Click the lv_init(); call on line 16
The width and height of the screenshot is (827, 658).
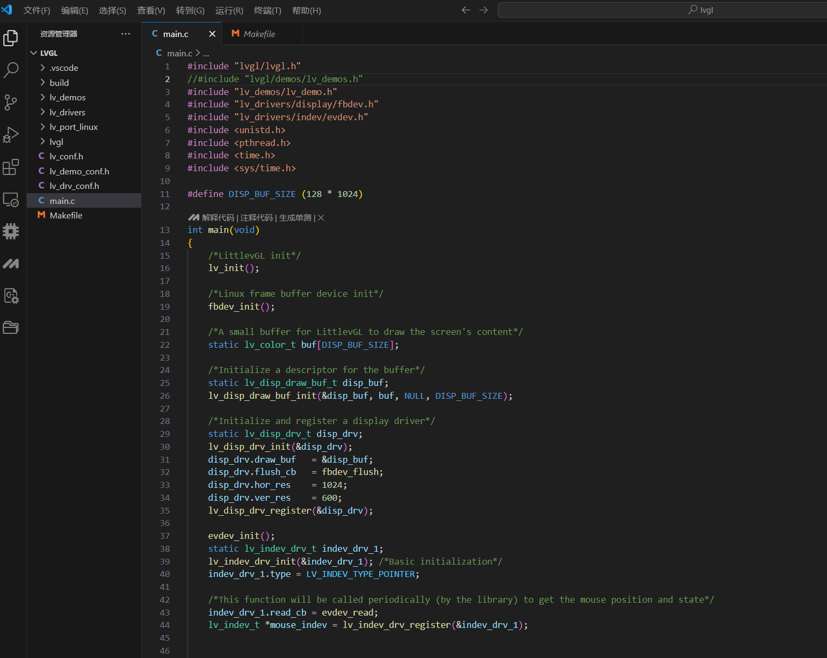(234, 268)
